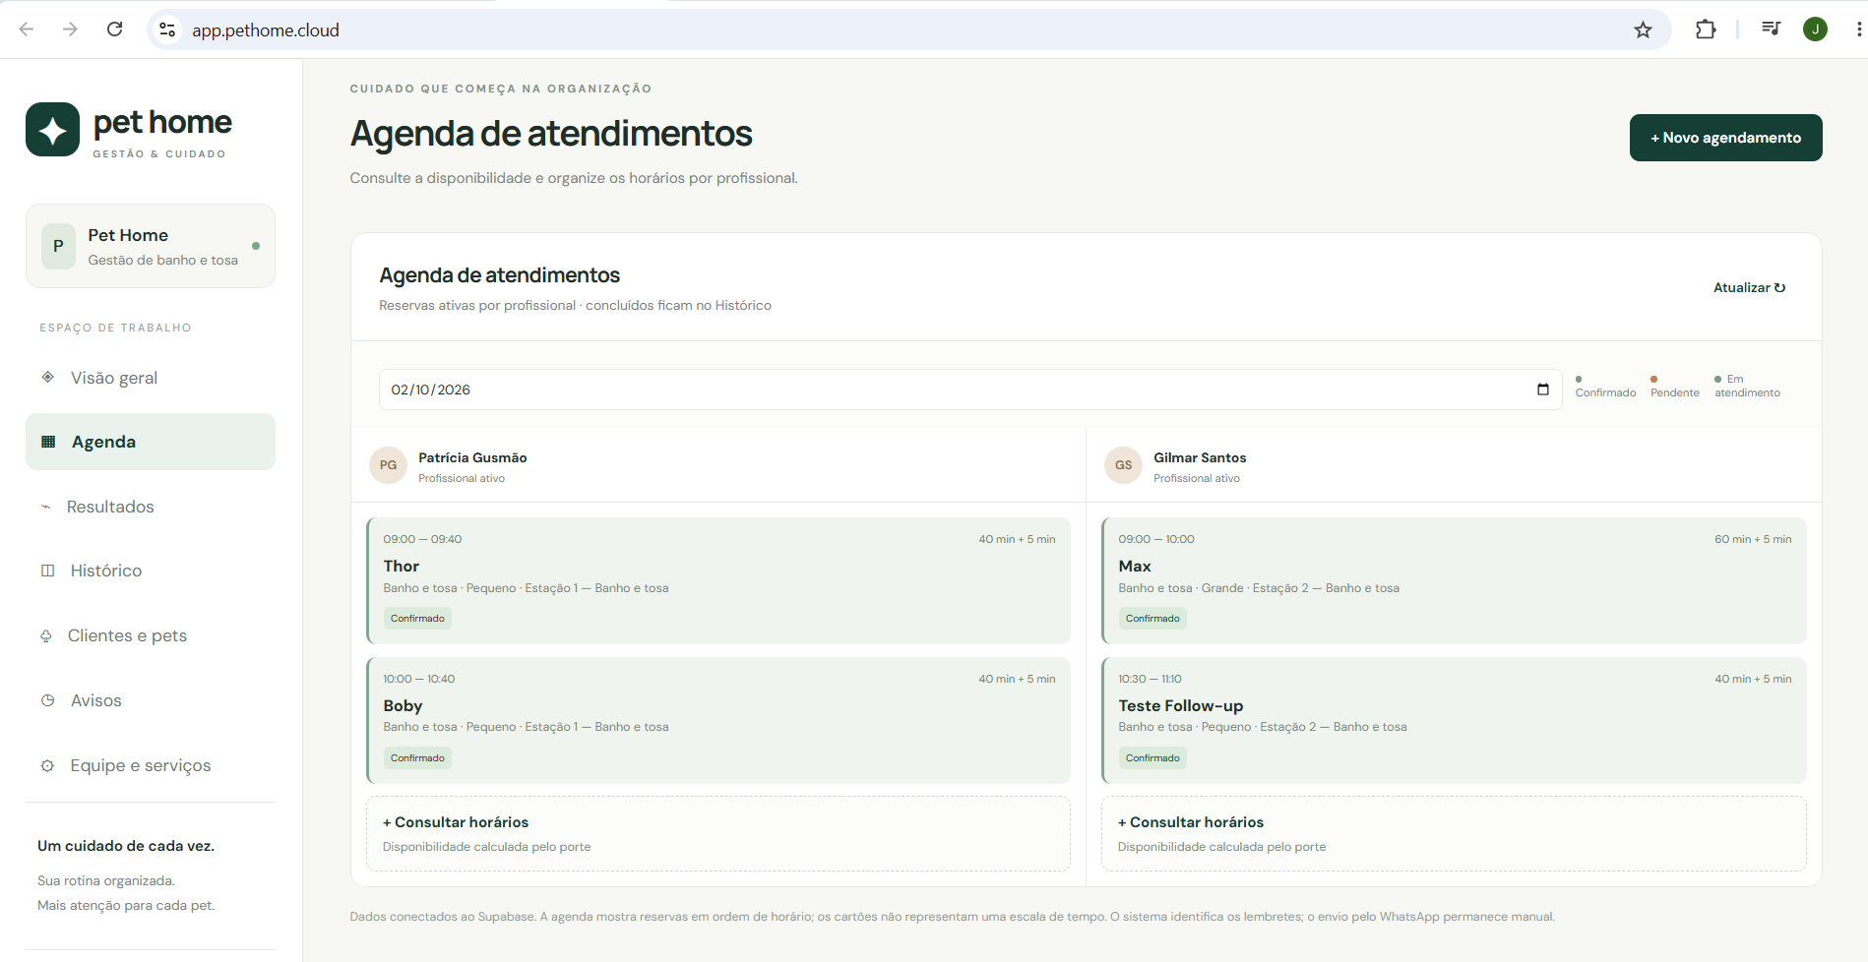Click the Avisos clock icon

coord(47,700)
